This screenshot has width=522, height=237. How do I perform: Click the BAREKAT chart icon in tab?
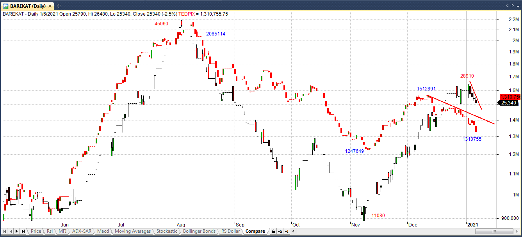(x=6, y=6)
